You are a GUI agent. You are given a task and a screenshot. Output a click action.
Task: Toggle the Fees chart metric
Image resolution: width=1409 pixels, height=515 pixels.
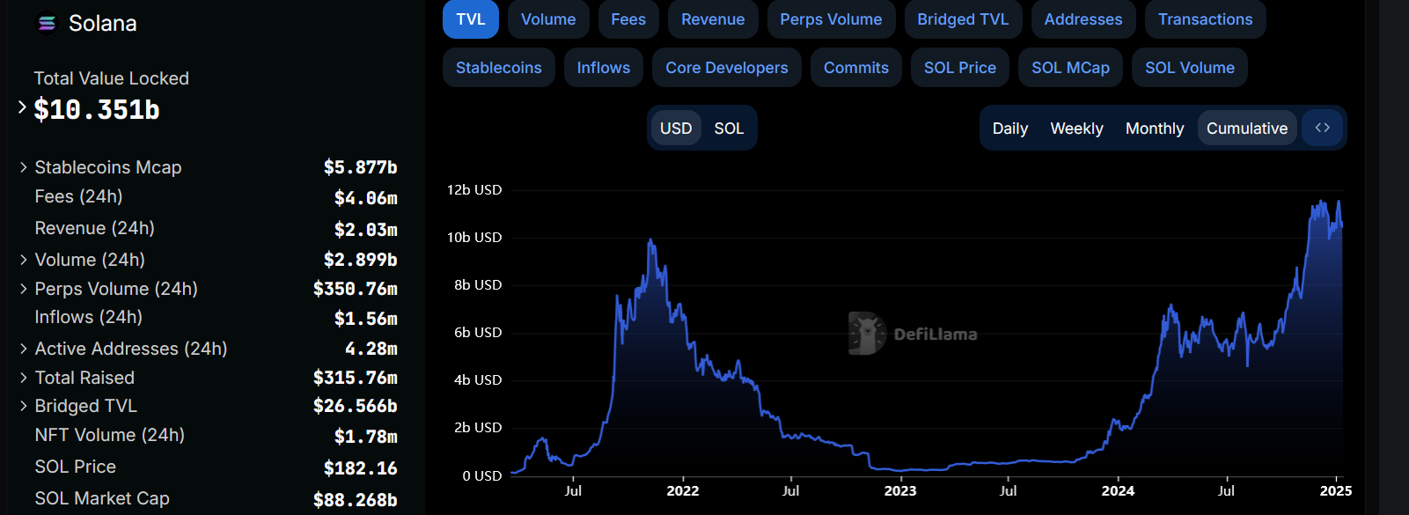(628, 19)
